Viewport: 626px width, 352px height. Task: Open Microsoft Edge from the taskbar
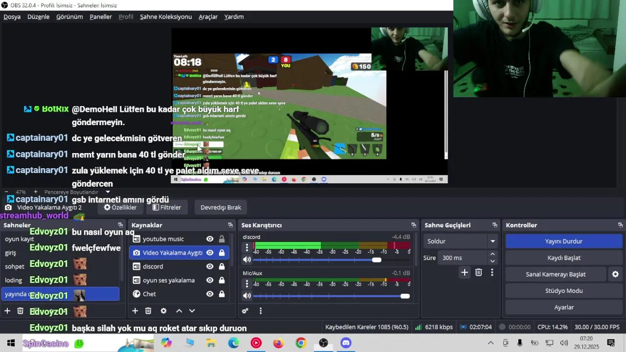[x=233, y=343]
